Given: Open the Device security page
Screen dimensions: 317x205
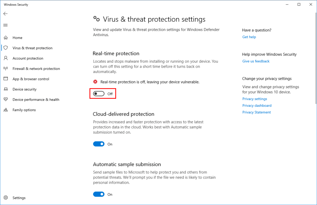Looking at the screenshot, I should tap(6, 89).
